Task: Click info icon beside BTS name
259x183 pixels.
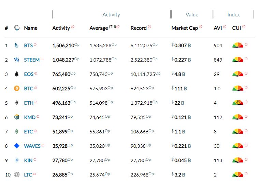Action: [35, 44]
